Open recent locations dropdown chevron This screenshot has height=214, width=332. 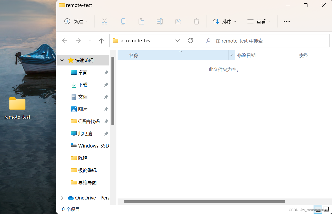pos(89,41)
